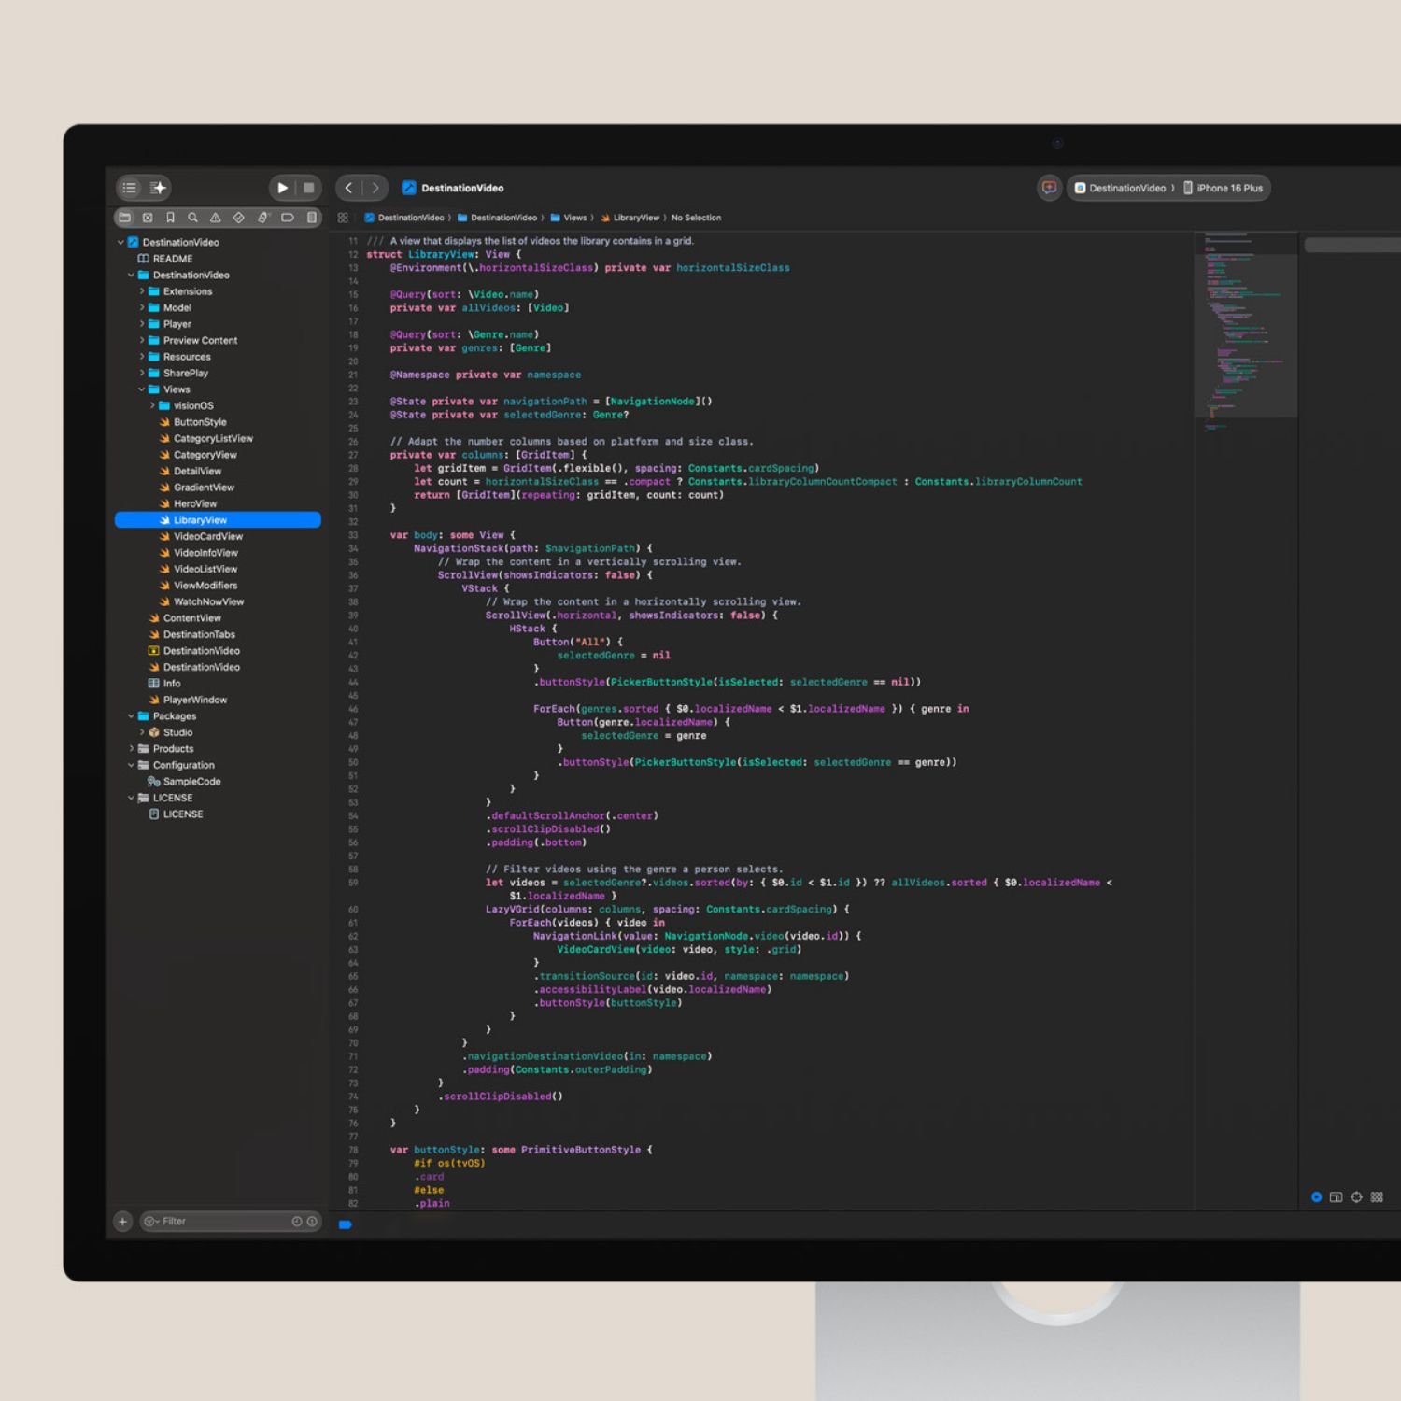This screenshot has height=1401, width=1401.
Task: Open the Find navigator magnifier tab
Action: tap(192, 218)
